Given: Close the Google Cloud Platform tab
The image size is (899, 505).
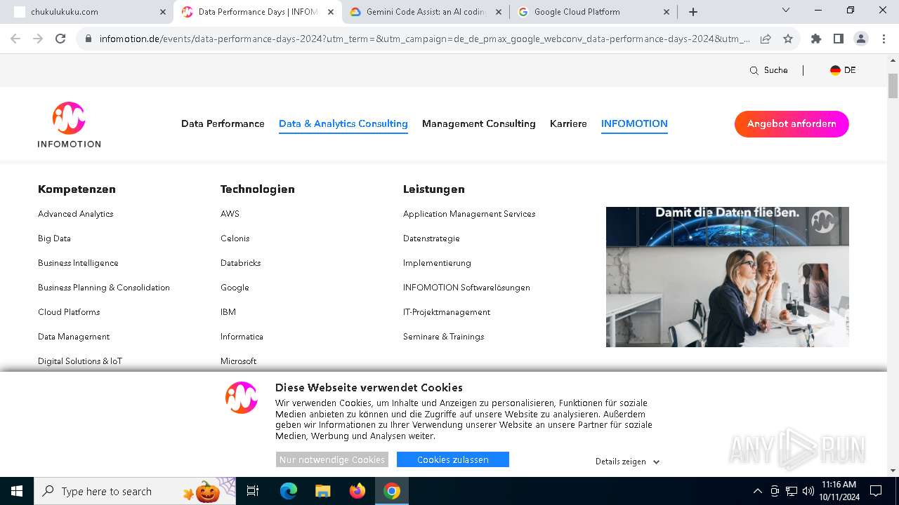Looking at the screenshot, I should point(667,12).
